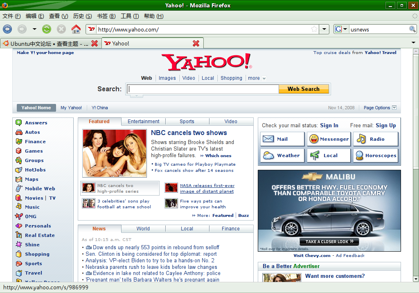The height and width of the screenshot is (293, 419).
Task: Open 'NASA releases first-ever image' story link
Action: 207,188
